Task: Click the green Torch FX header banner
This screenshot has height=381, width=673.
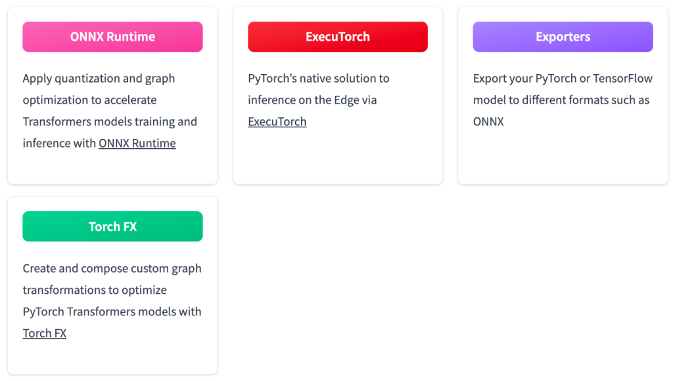Action: tap(112, 226)
